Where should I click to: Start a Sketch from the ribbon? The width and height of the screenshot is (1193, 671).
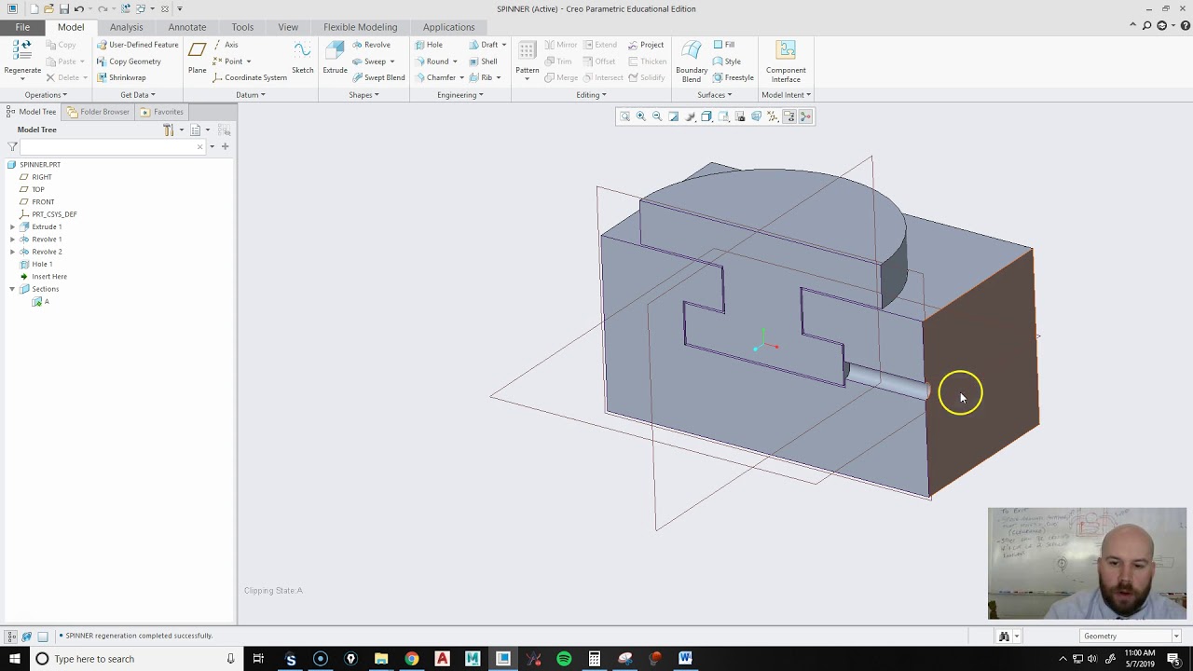click(x=302, y=58)
